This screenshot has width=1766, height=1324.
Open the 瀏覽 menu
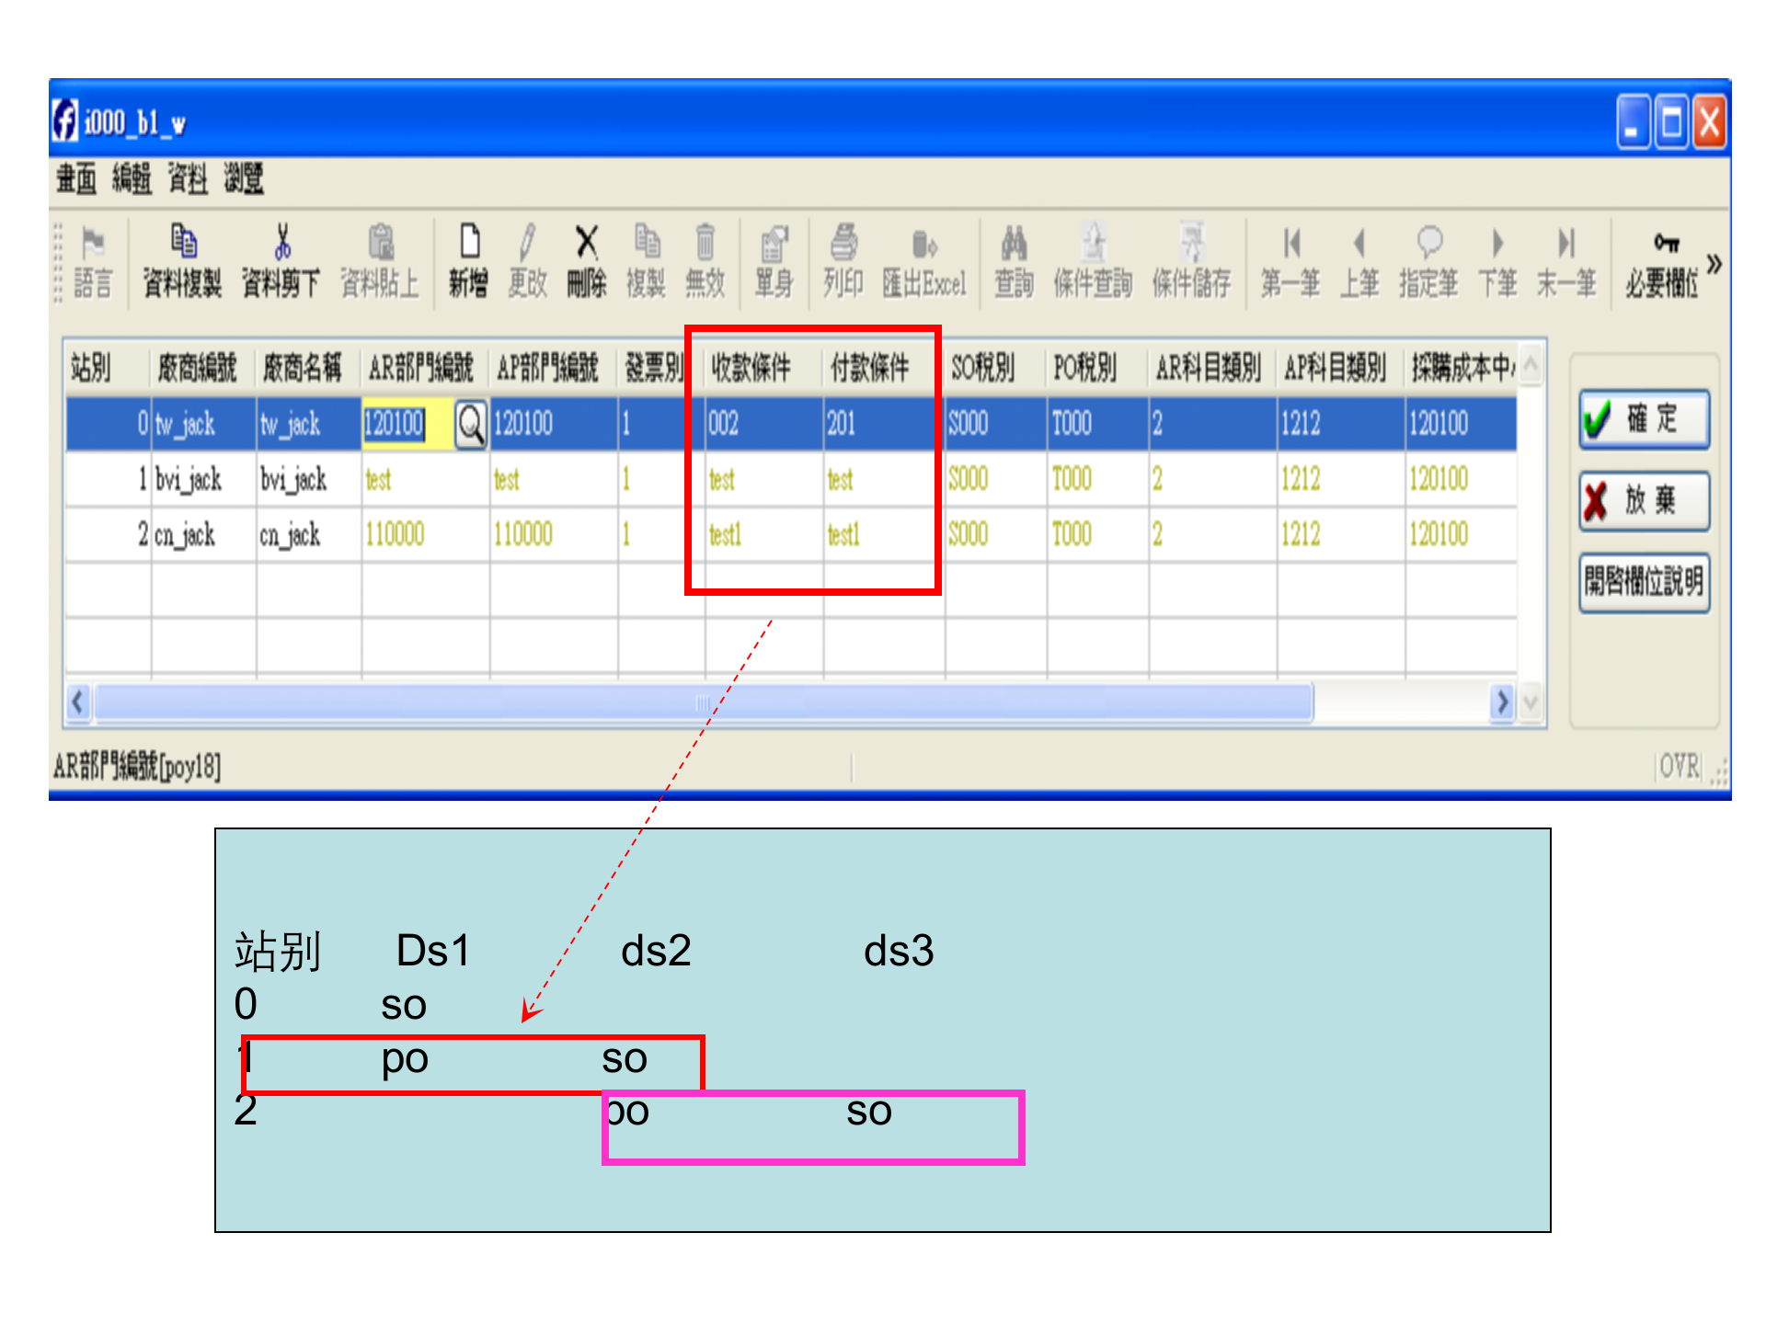tap(241, 181)
